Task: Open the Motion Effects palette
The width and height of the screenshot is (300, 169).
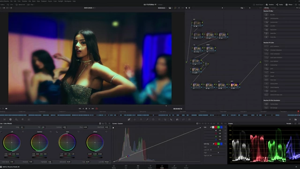Action: point(29,119)
